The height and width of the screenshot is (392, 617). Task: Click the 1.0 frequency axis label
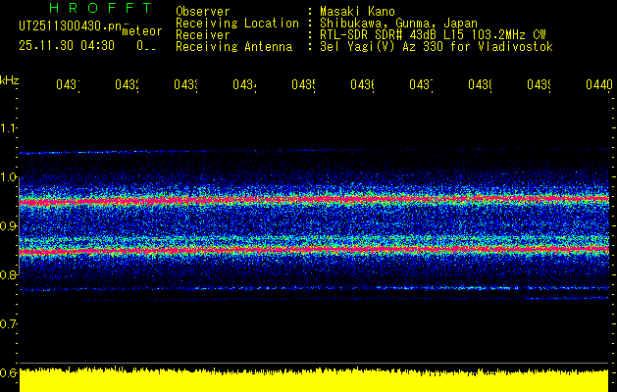coord(9,177)
